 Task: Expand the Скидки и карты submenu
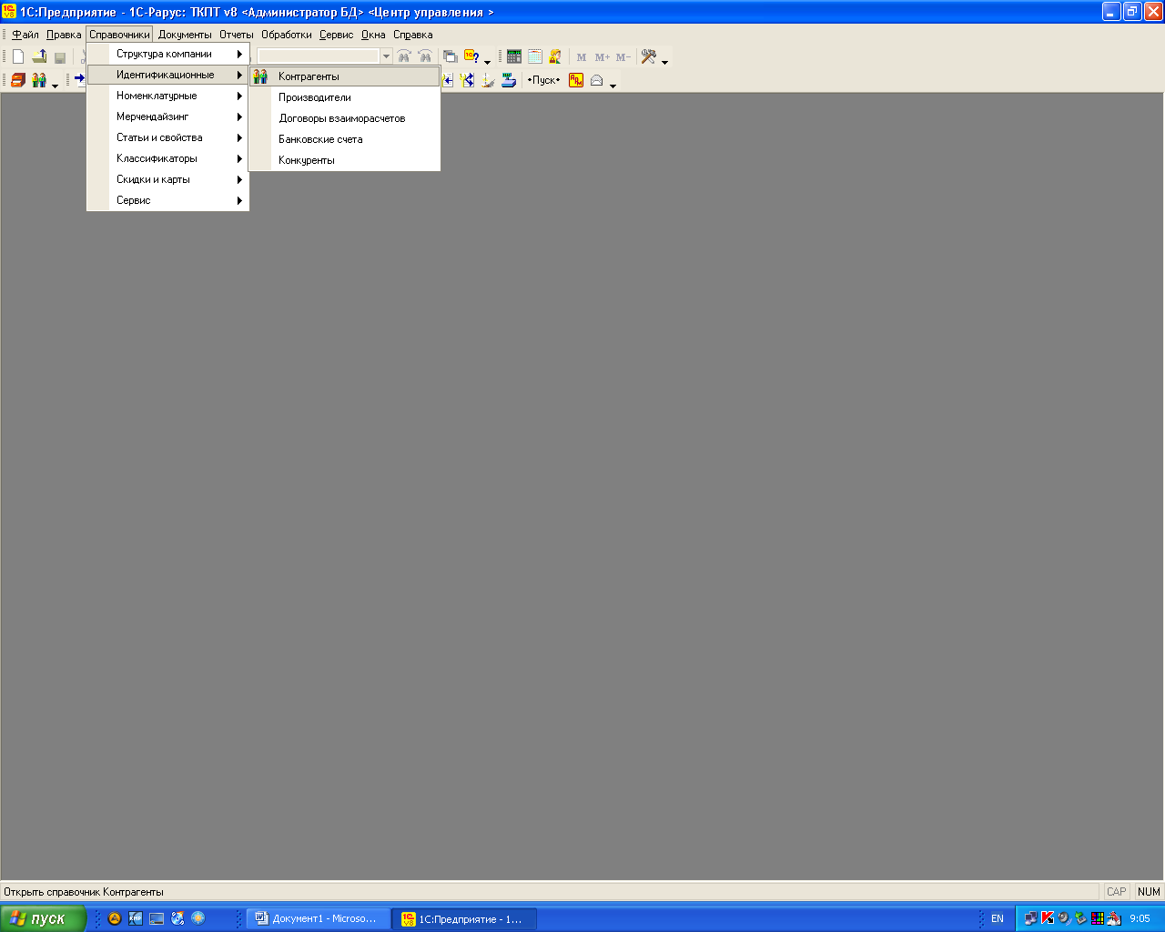[167, 179]
